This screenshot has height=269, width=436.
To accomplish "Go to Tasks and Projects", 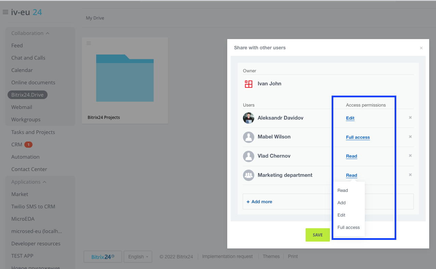I will (x=33, y=132).
